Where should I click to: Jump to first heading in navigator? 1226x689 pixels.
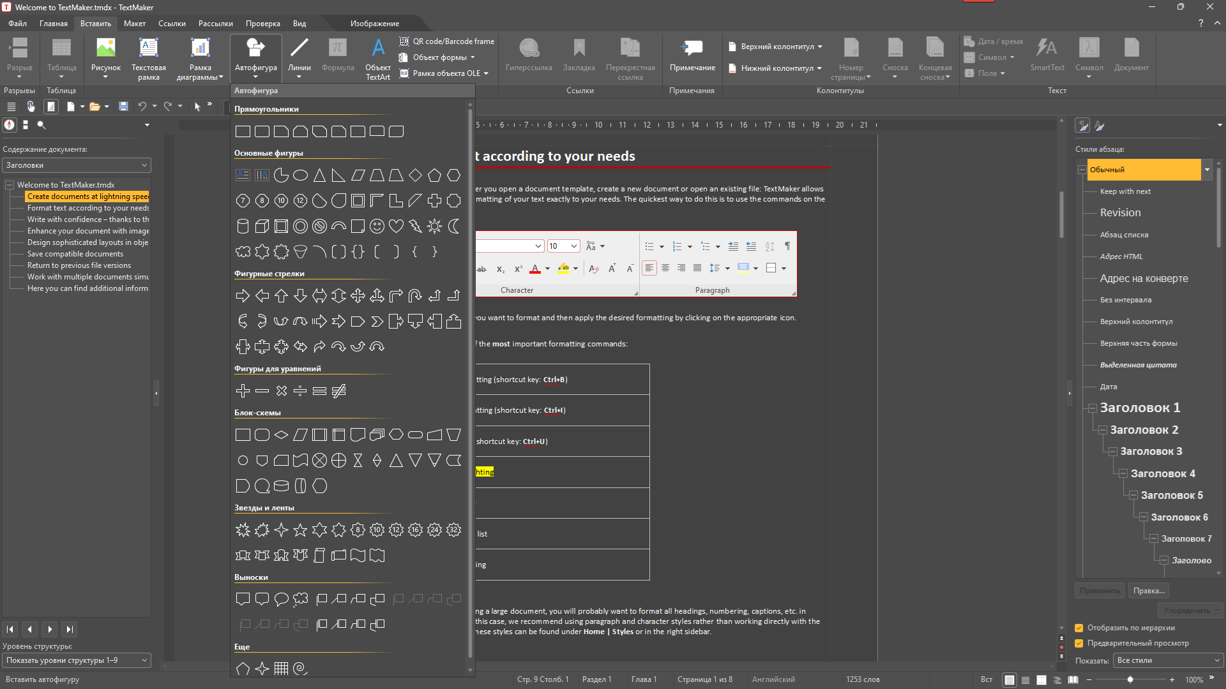(x=10, y=629)
